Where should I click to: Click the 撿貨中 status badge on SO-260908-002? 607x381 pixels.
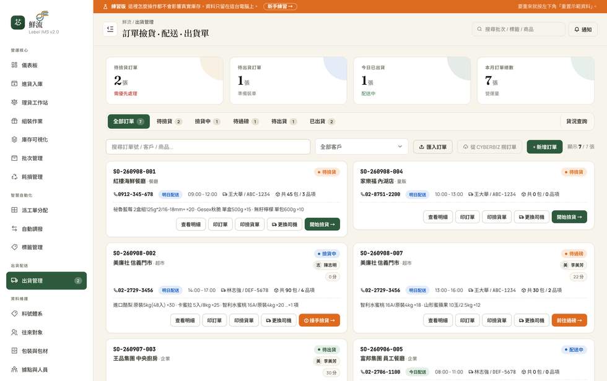pos(327,254)
